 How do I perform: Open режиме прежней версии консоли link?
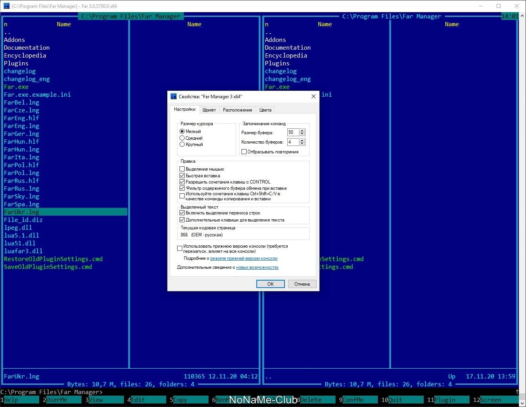(x=244, y=259)
